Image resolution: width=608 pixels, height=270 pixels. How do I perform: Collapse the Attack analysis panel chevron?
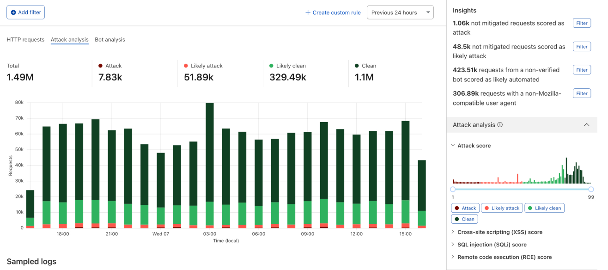[x=586, y=125]
